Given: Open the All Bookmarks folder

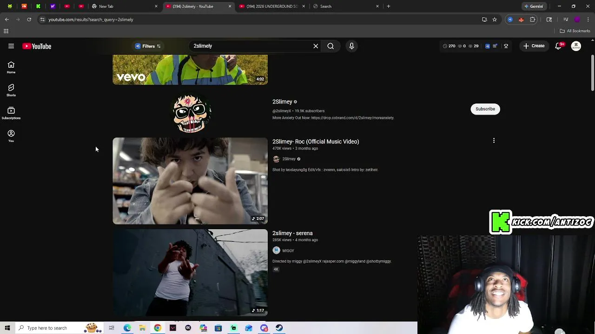Looking at the screenshot, I should coord(575,31).
